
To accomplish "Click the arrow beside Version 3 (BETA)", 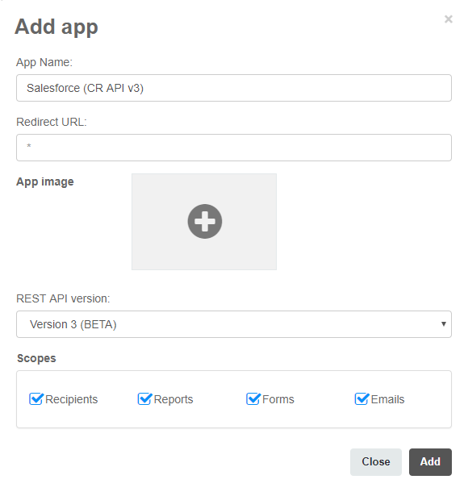I will pyautogui.click(x=444, y=323).
